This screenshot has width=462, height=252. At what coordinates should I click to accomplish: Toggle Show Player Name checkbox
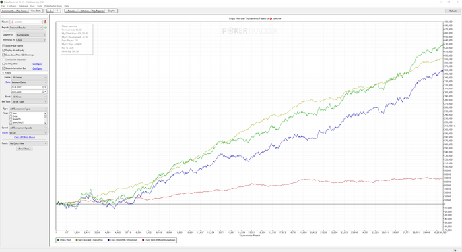(x=3, y=46)
